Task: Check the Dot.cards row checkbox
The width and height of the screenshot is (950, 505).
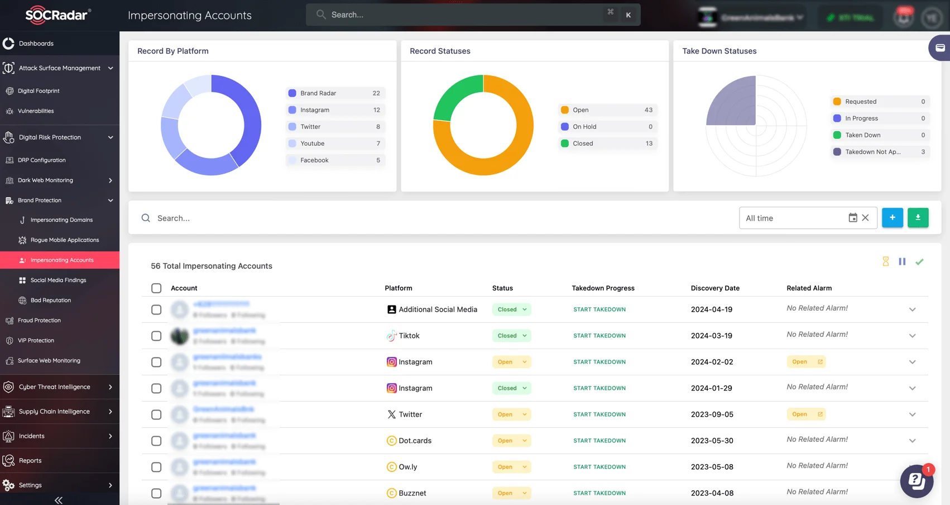Action: [156, 441]
